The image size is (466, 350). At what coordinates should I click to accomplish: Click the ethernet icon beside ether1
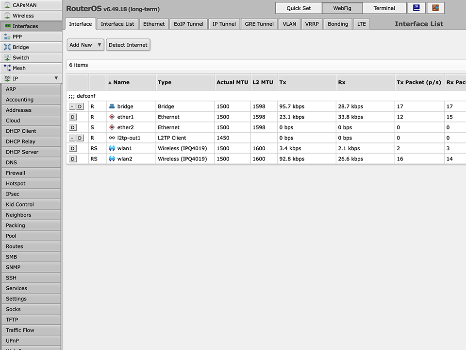tap(111, 117)
